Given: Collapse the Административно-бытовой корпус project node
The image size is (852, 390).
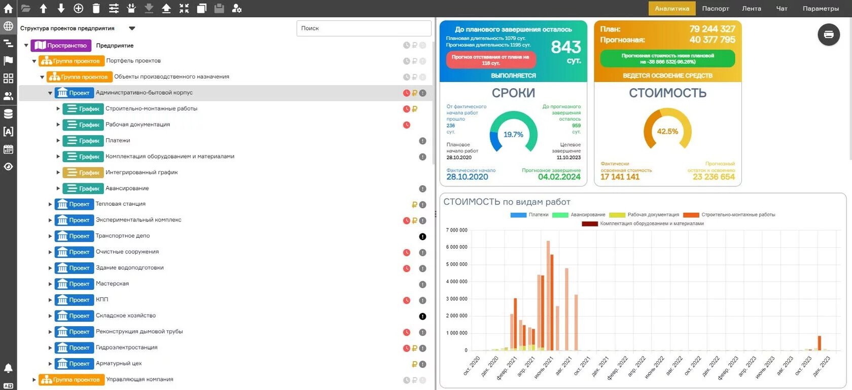Looking at the screenshot, I should (50, 93).
